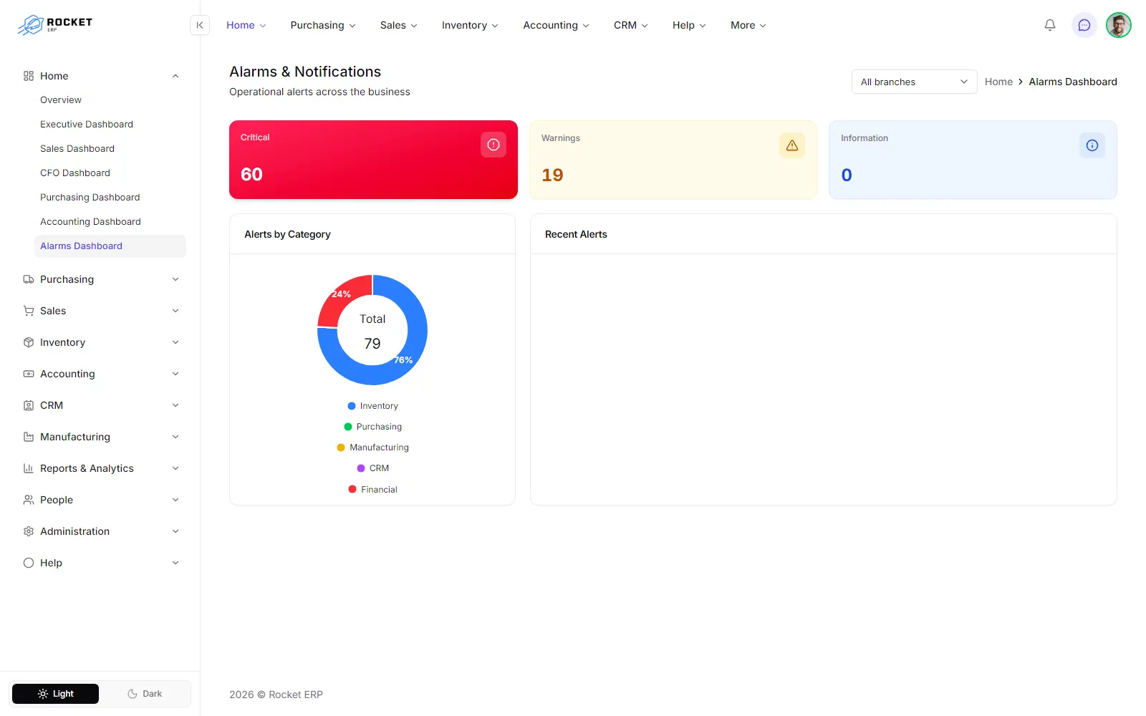Image resolution: width=1146 pixels, height=716 pixels.
Task: Click the Rocket ERP logo
Action: (x=55, y=24)
